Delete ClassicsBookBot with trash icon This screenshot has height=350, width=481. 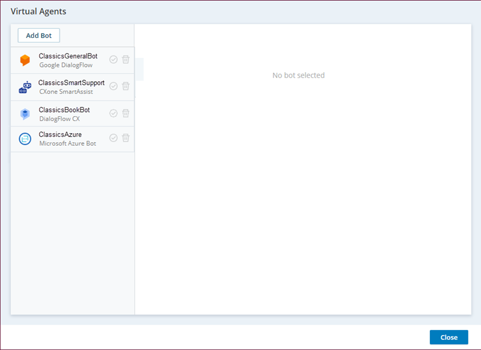126,113
